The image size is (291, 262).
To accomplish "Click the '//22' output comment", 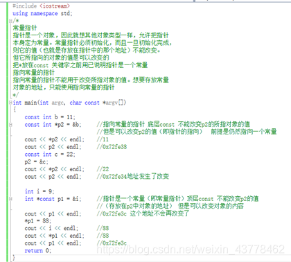I will pos(103,169).
